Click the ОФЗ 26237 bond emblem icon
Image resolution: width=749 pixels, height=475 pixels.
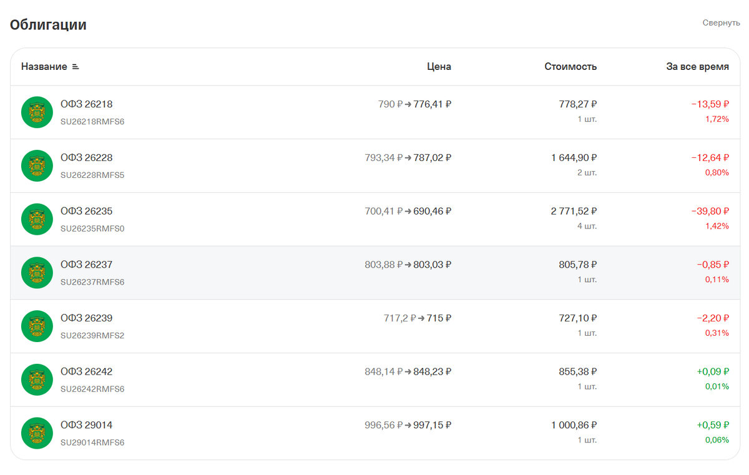coord(37,273)
